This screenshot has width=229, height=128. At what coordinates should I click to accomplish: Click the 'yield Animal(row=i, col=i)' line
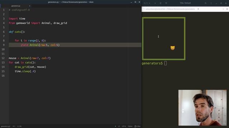(40, 45)
